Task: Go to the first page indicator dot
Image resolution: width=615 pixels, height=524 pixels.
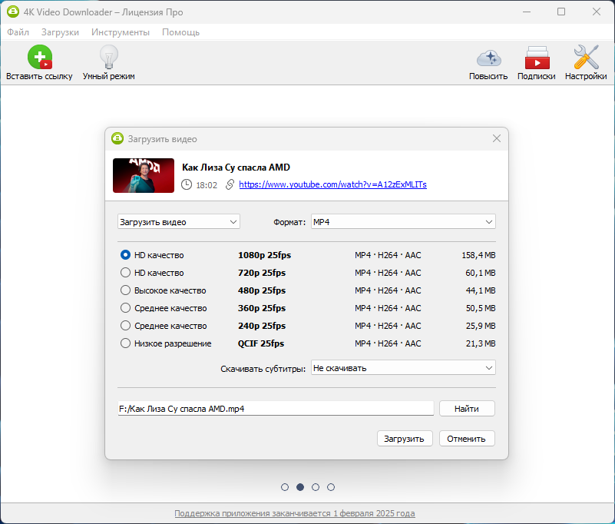Action: [x=285, y=487]
